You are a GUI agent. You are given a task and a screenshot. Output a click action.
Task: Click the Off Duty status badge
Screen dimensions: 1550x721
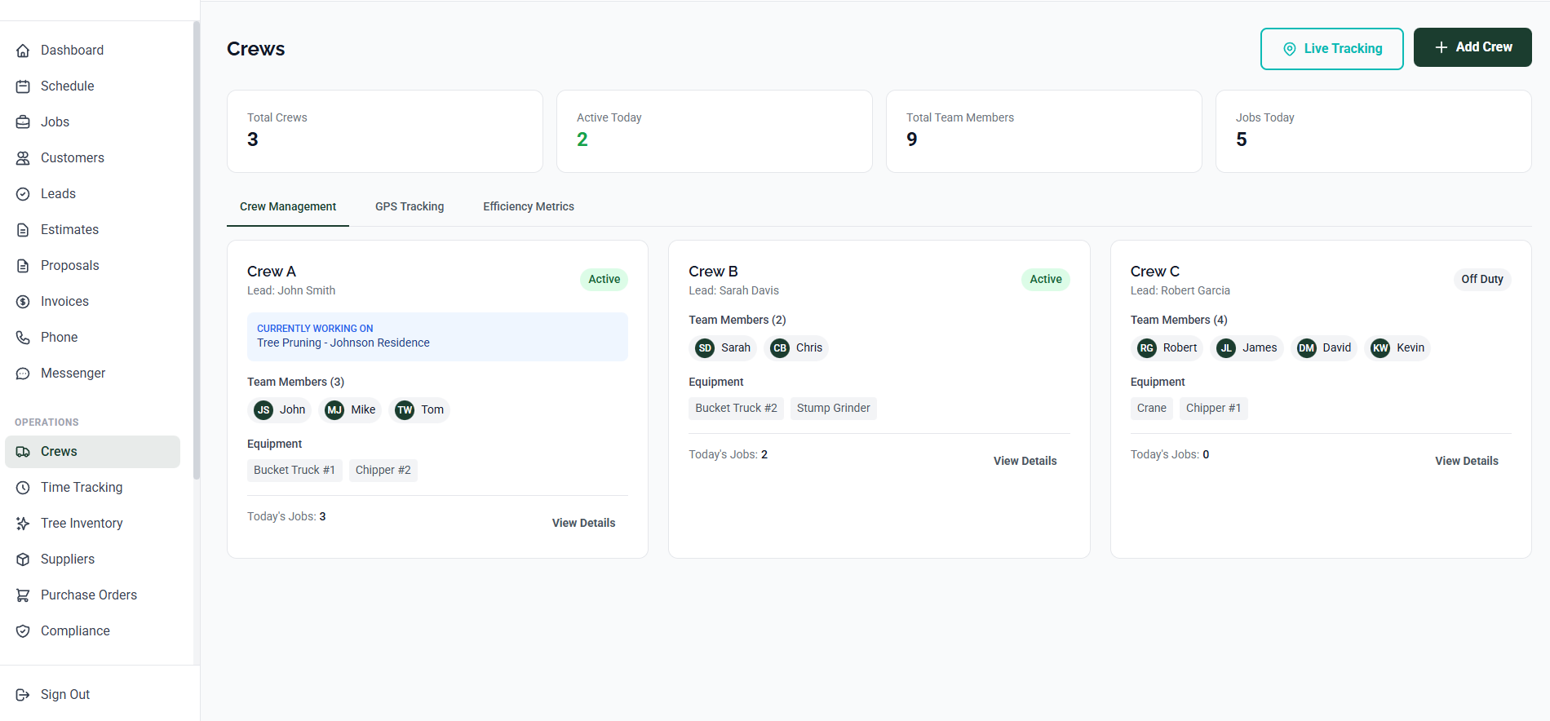1481,279
